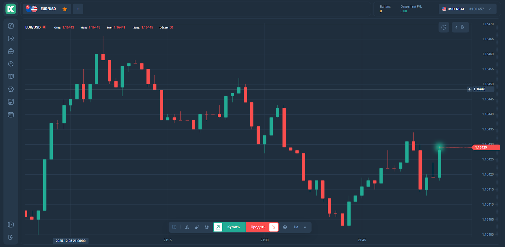The image size is (505, 247).
Task: Open the clock history panel
Action: click(11, 64)
